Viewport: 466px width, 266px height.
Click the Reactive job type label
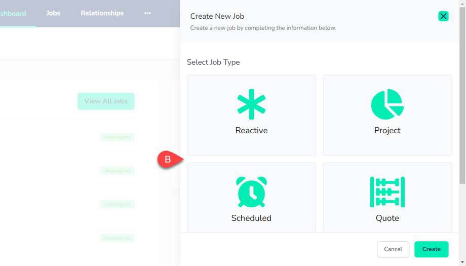tap(251, 130)
